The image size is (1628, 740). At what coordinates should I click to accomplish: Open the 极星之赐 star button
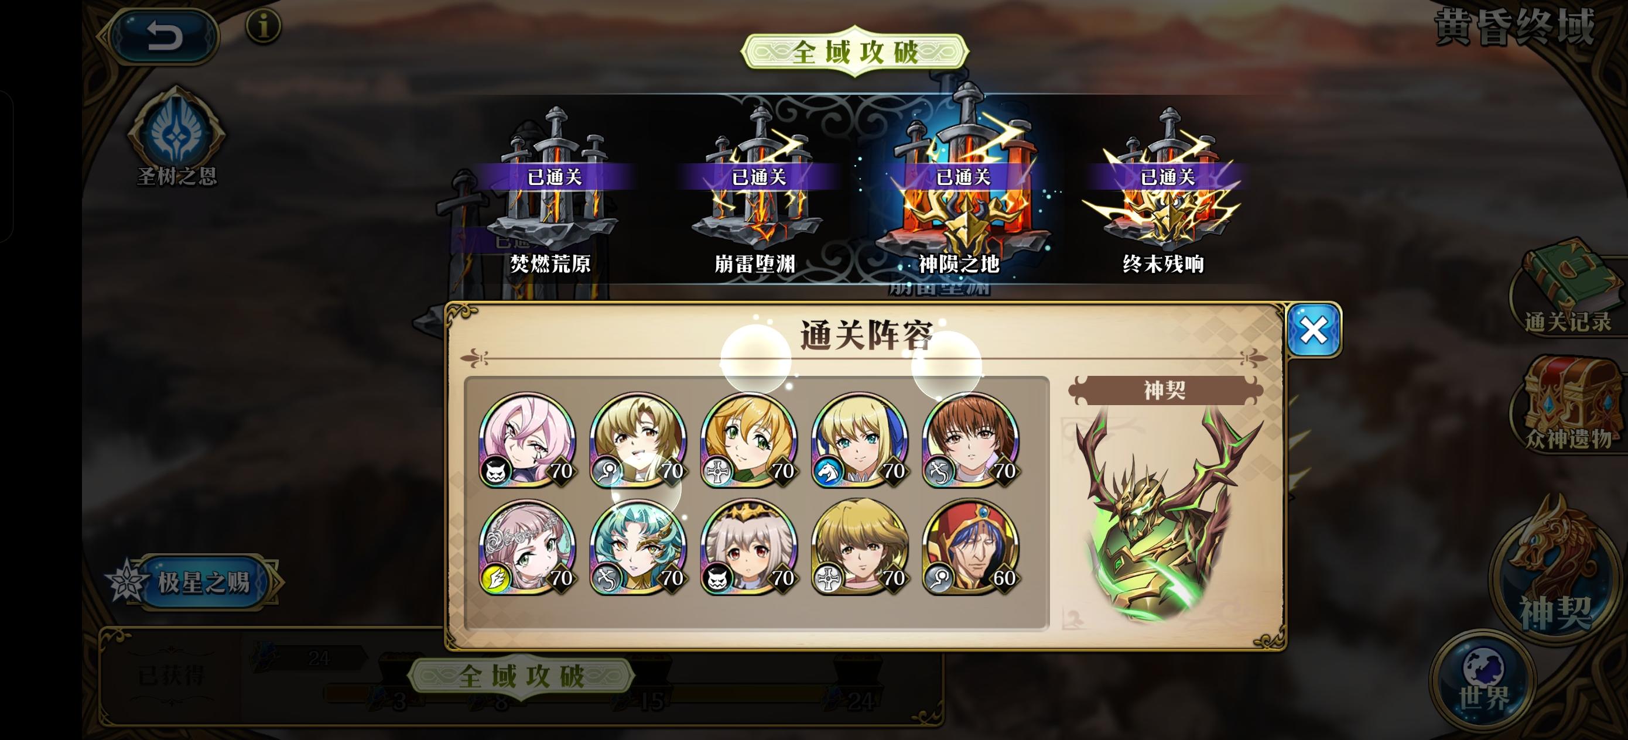[193, 581]
